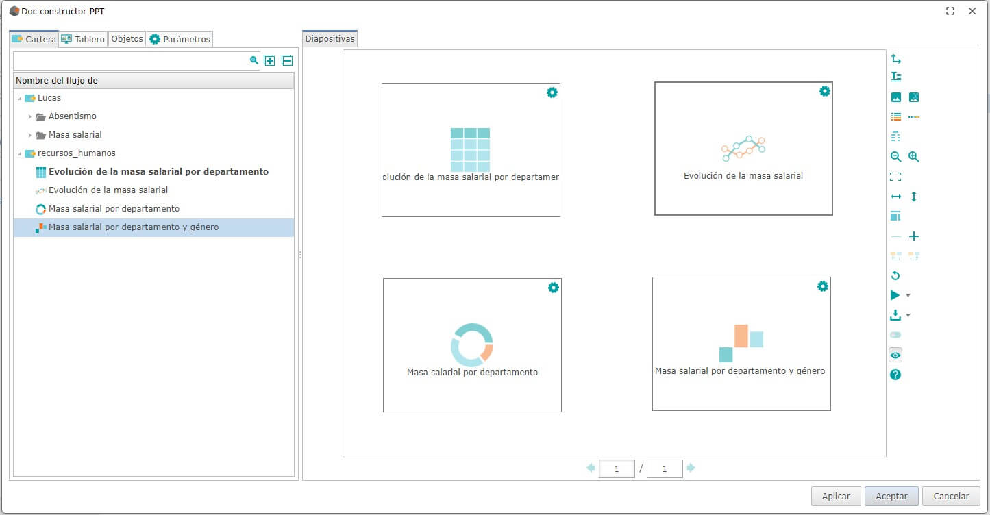The width and height of the screenshot is (990, 515).
Task: Go to previous slide page arrow
Action: 591,468
